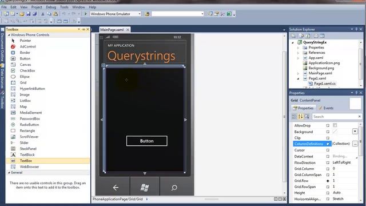Start debugging with the green play icon
This screenshot has height=206, width=366.
pyautogui.click(x=85, y=14)
